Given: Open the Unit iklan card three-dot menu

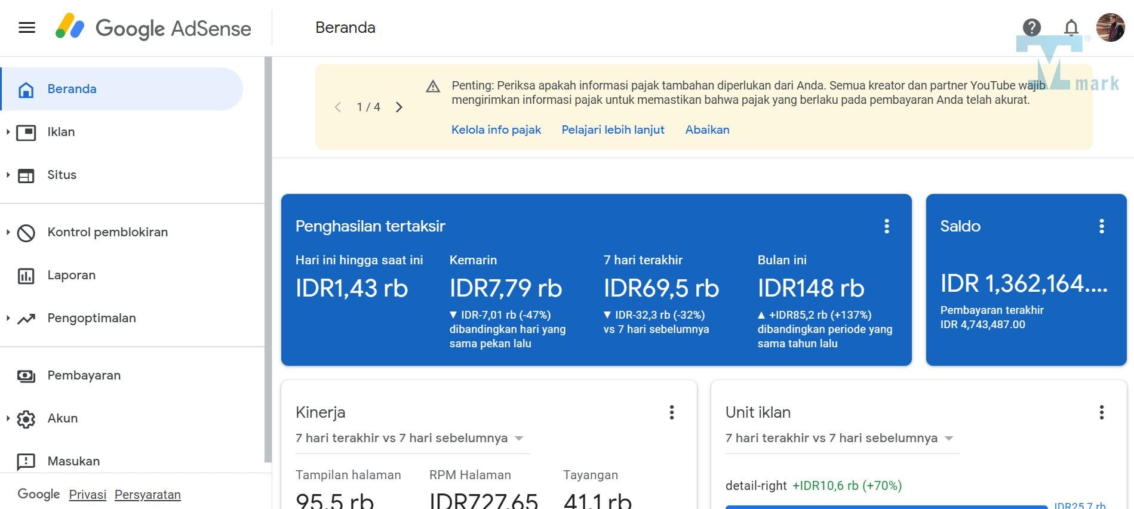Looking at the screenshot, I should (x=1101, y=412).
